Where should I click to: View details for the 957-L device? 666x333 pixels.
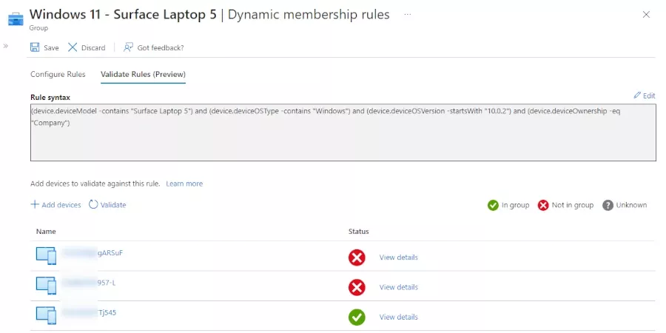pos(398,287)
